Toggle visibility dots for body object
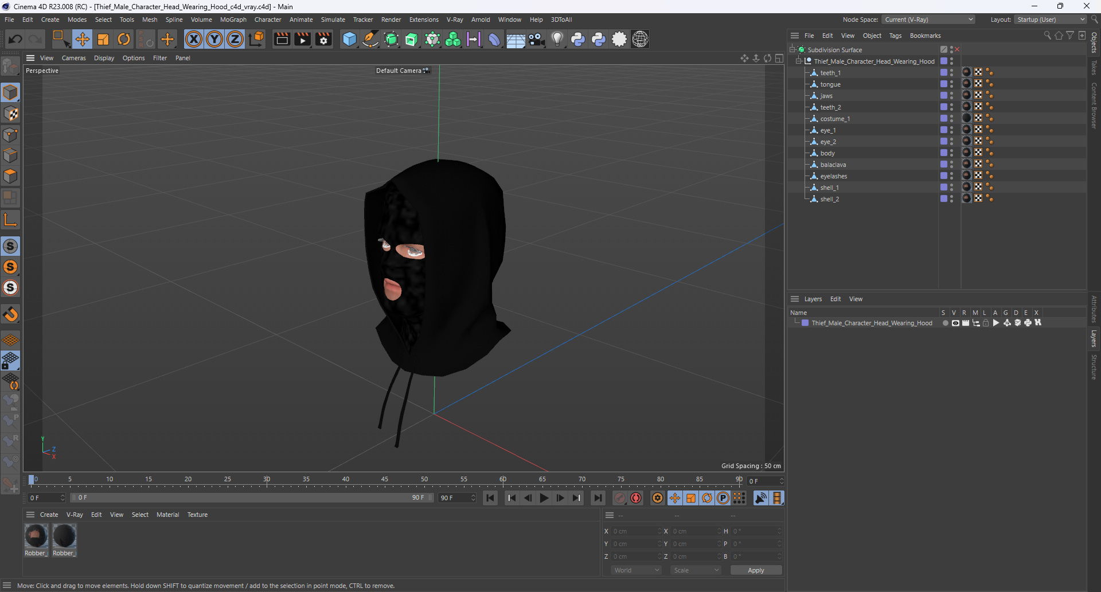This screenshot has width=1101, height=592. 951,153
